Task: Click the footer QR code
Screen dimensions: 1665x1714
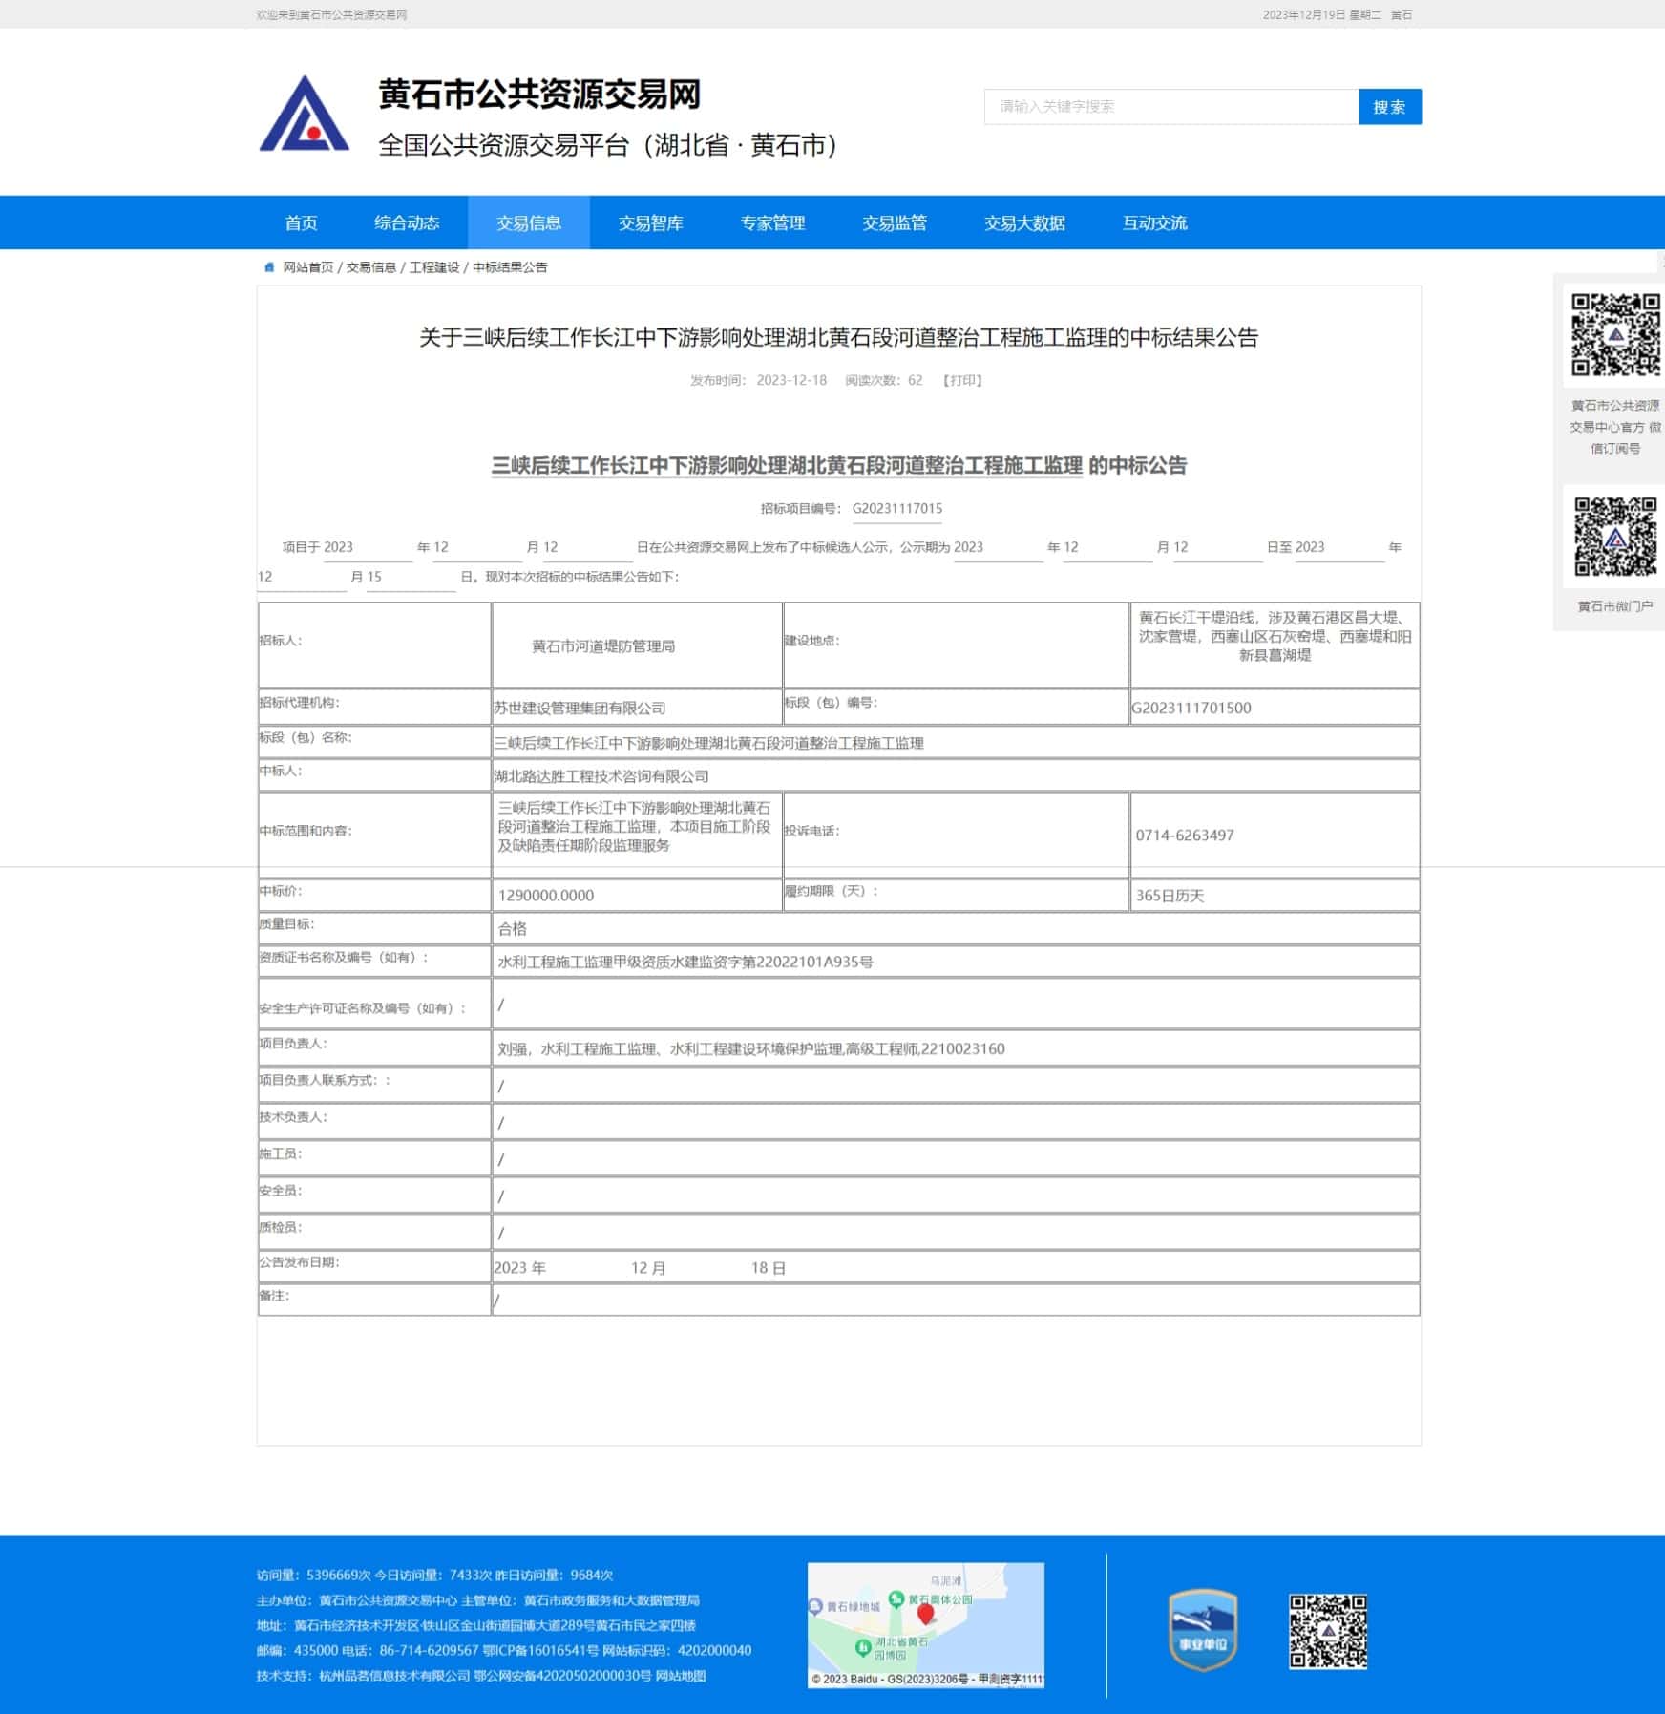Action: click(x=1328, y=1631)
